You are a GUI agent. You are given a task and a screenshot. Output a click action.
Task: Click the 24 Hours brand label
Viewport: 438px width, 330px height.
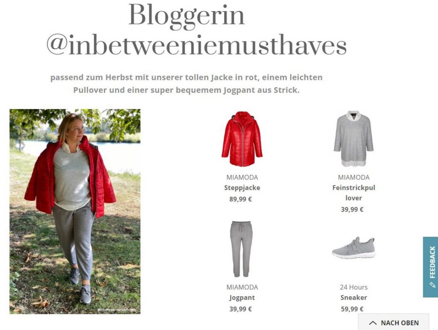(x=354, y=287)
